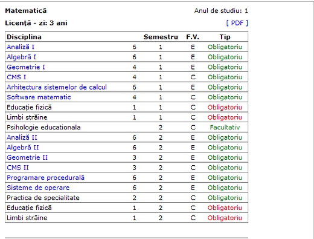Viewport: 314px width, 239px height.
Task: Click the Algebră II discipline link
Action: pyautogui.click(x=23, y=148)
